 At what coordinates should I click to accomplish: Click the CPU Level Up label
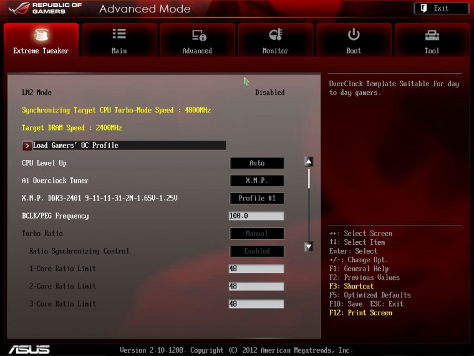[x=44, y=163]
